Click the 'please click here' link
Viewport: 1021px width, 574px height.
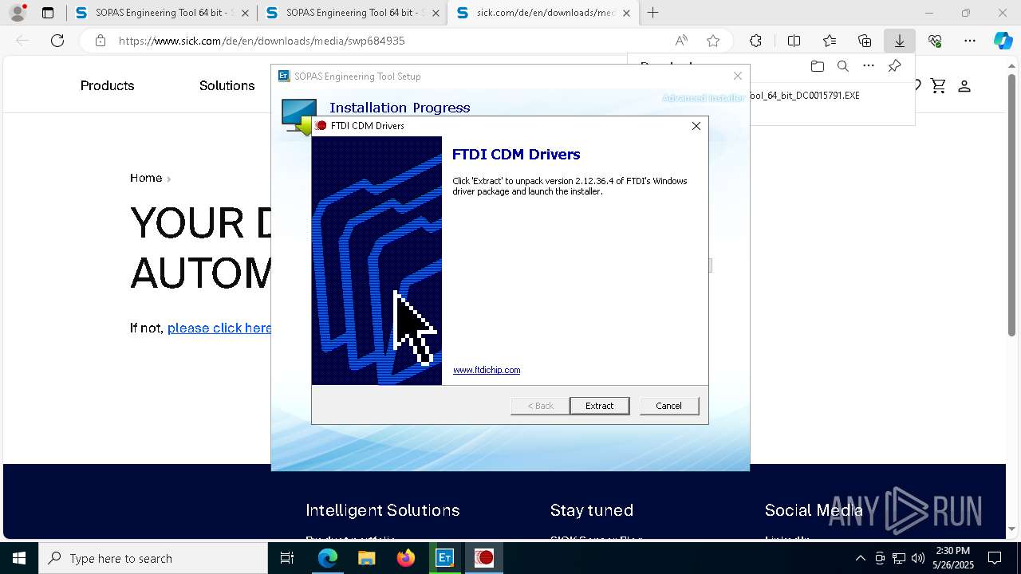(219, 328)
